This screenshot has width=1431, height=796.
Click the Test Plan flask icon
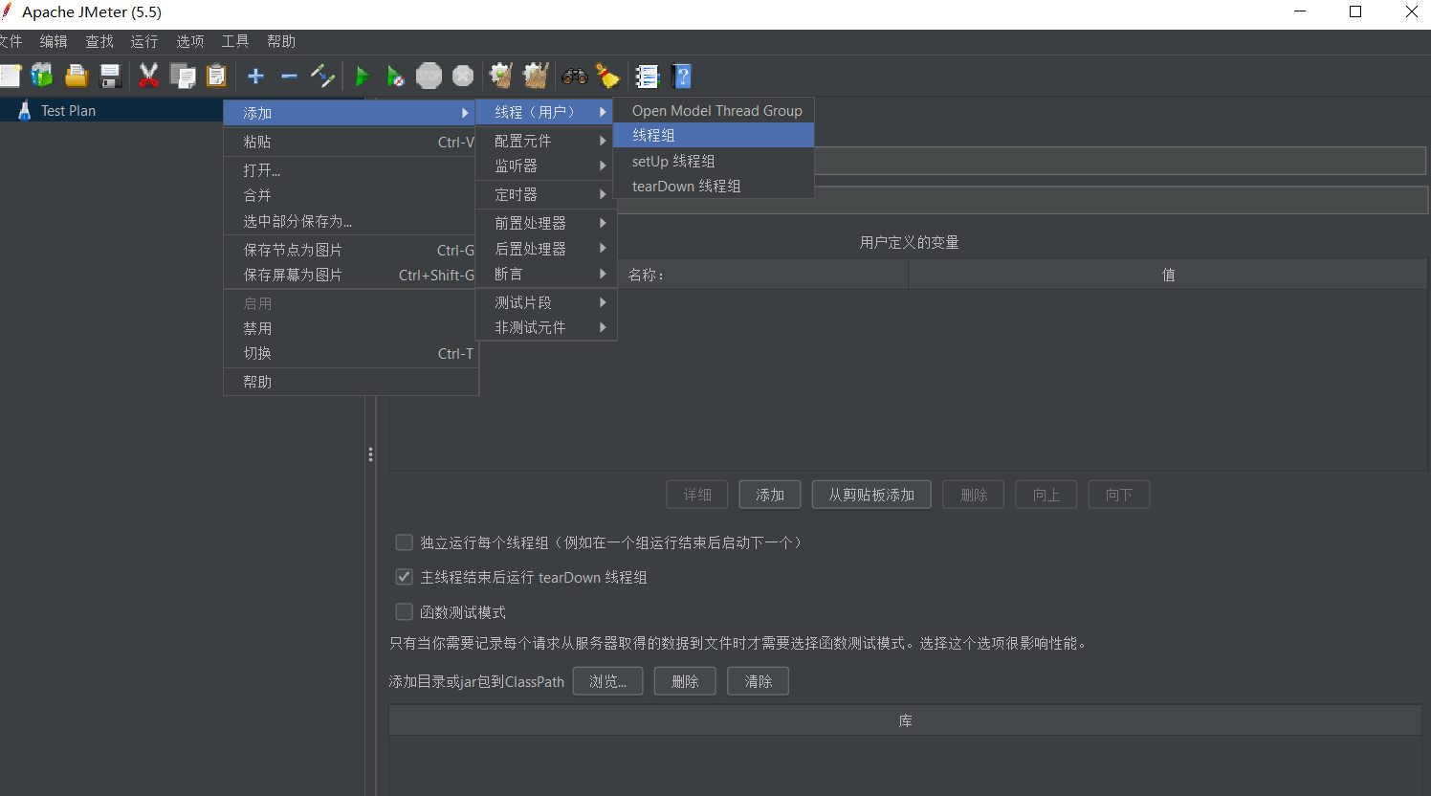[x=24, y=110]
